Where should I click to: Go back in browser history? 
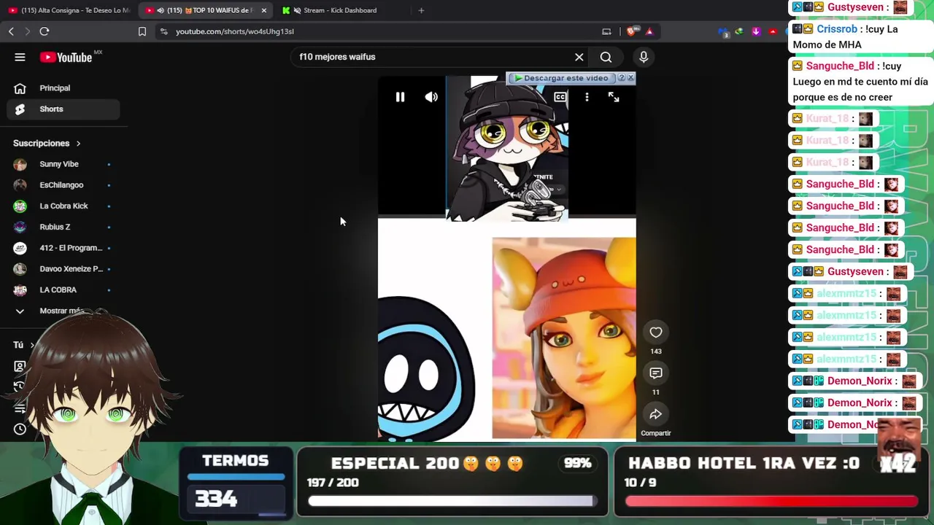[11, 31]
